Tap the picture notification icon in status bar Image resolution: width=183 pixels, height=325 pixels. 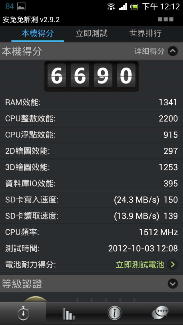coord(21,7)
